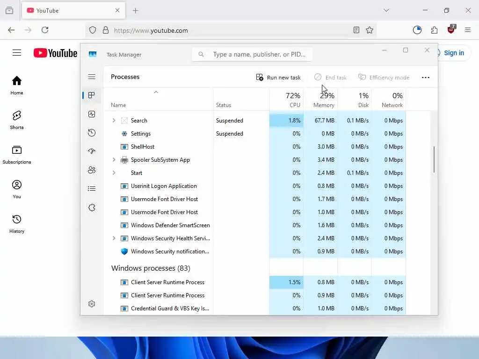Sort processes by CPU column

coord(287,100)
